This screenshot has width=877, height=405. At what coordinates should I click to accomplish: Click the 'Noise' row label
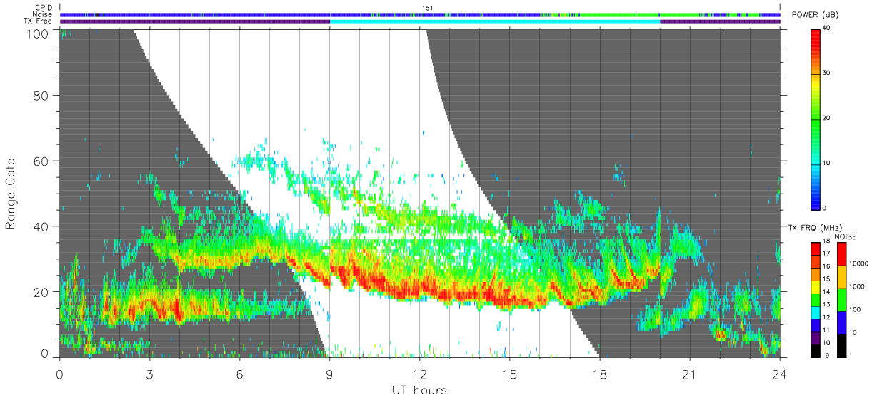point(42,14)
